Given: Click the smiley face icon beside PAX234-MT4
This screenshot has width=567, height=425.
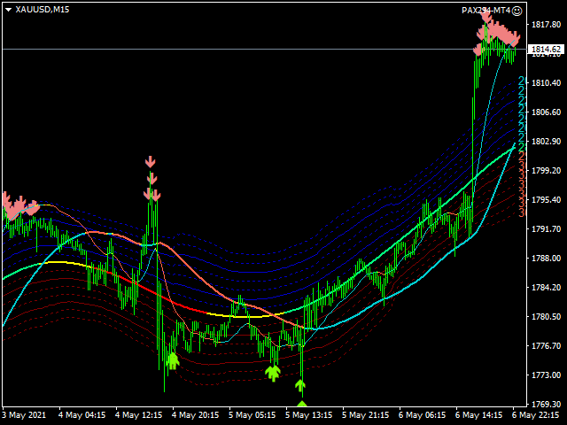Looking at the screenshot, I should click(x=517, y=10).
